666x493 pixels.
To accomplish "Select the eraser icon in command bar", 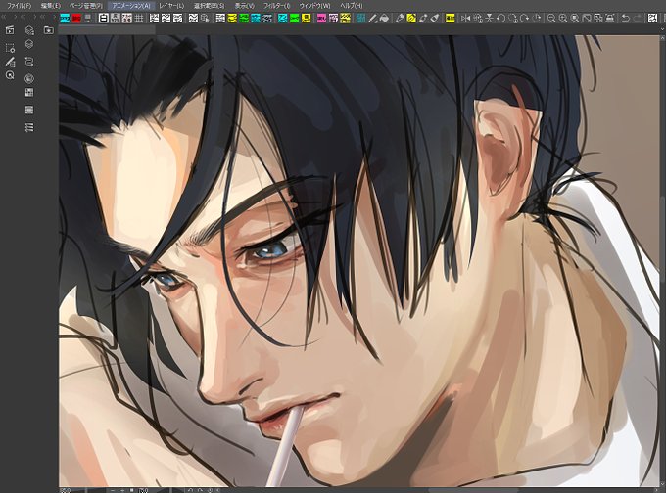I will point(434,19).
